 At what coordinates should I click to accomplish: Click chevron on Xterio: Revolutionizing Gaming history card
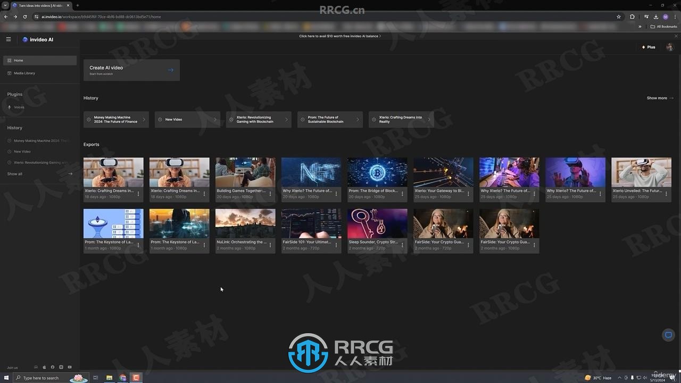pyautogui.click(x=286, y=120)
